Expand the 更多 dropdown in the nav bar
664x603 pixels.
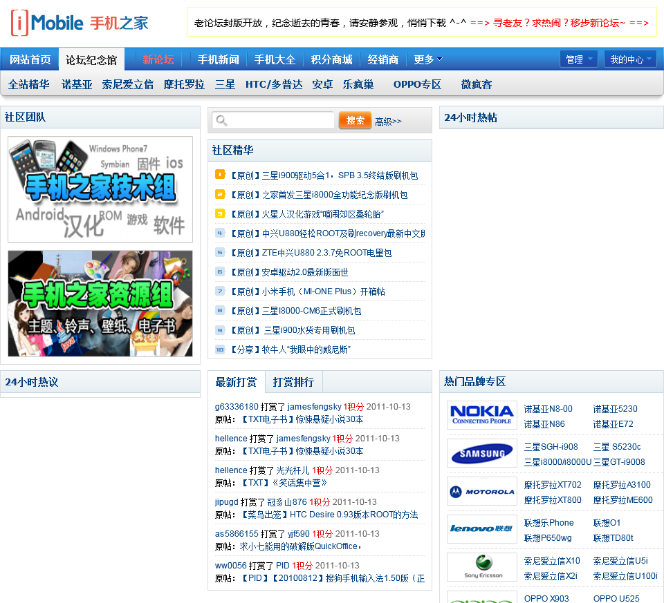click(x=428, y=59)
